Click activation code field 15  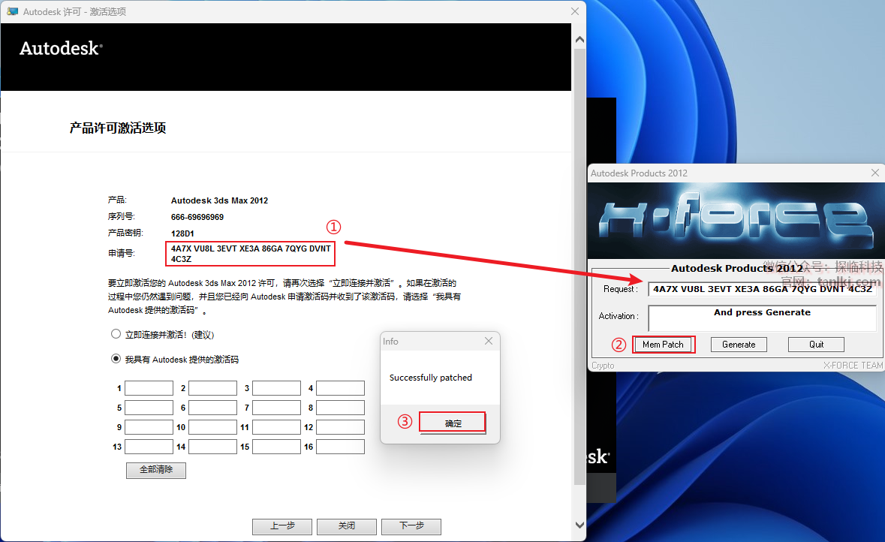[x=276, y=447]
